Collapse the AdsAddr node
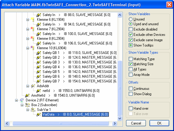The height and width of the screenshot is (131, 174). [x=28, y=86]
